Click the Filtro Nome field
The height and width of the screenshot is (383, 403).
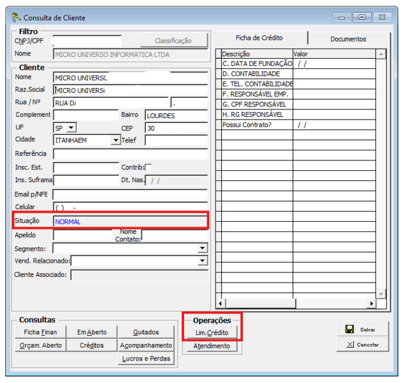130,54
